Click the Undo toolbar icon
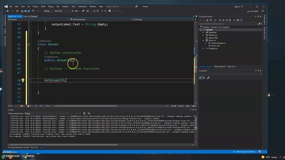Screen dimensions: 285x160 click(x=33, y=11)
